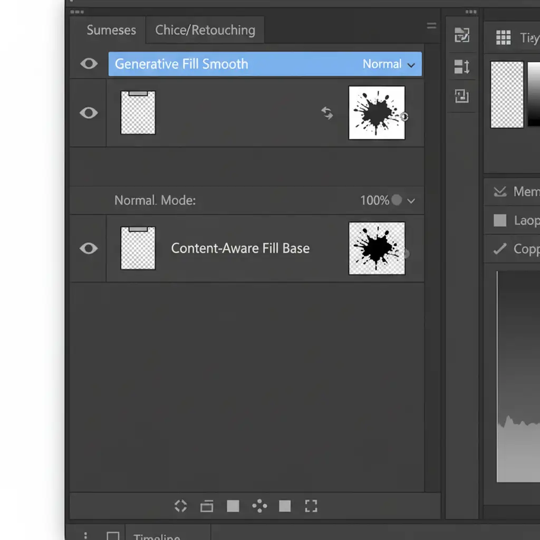Click the corner brackets frame icon in the layers footer
Screen dimensions: 540x540
click(311, 506)
